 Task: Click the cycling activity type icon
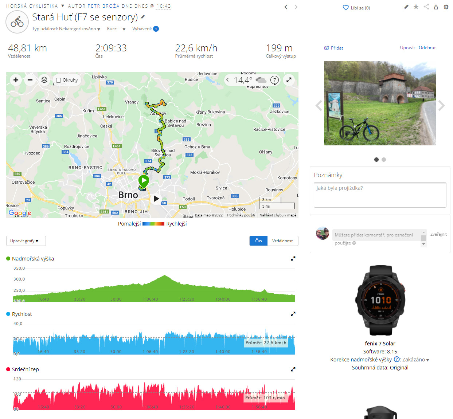tap(17, 22)
